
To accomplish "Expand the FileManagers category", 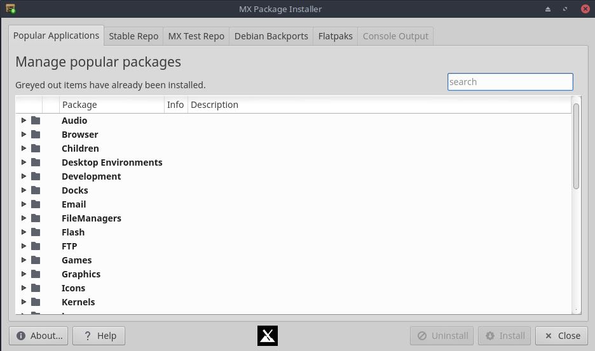I will click(24, 218).
